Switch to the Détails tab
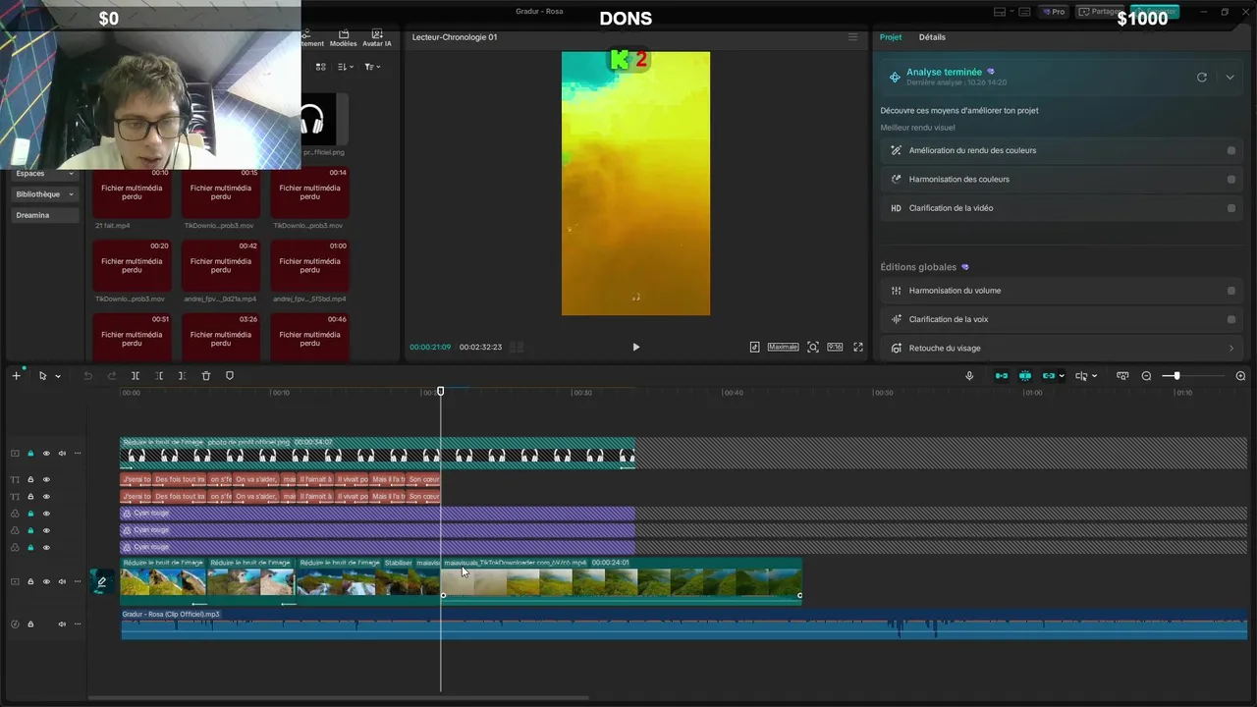 932,37
